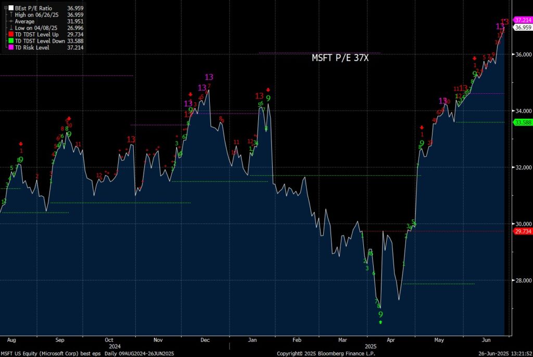
Task: Click the red 13 marker in January
Action: [x=259, y=96]
